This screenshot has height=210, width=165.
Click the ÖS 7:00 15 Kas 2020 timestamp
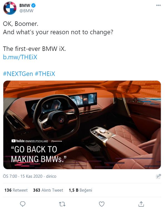pos(23,176)
